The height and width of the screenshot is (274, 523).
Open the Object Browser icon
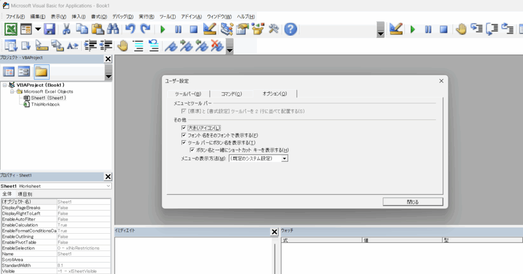258,29
